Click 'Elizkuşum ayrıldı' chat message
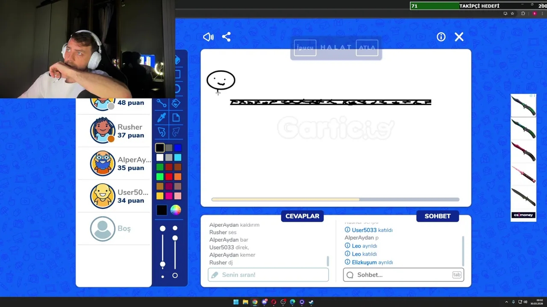This screenshot has width=547, height=307. click(369, 262)
